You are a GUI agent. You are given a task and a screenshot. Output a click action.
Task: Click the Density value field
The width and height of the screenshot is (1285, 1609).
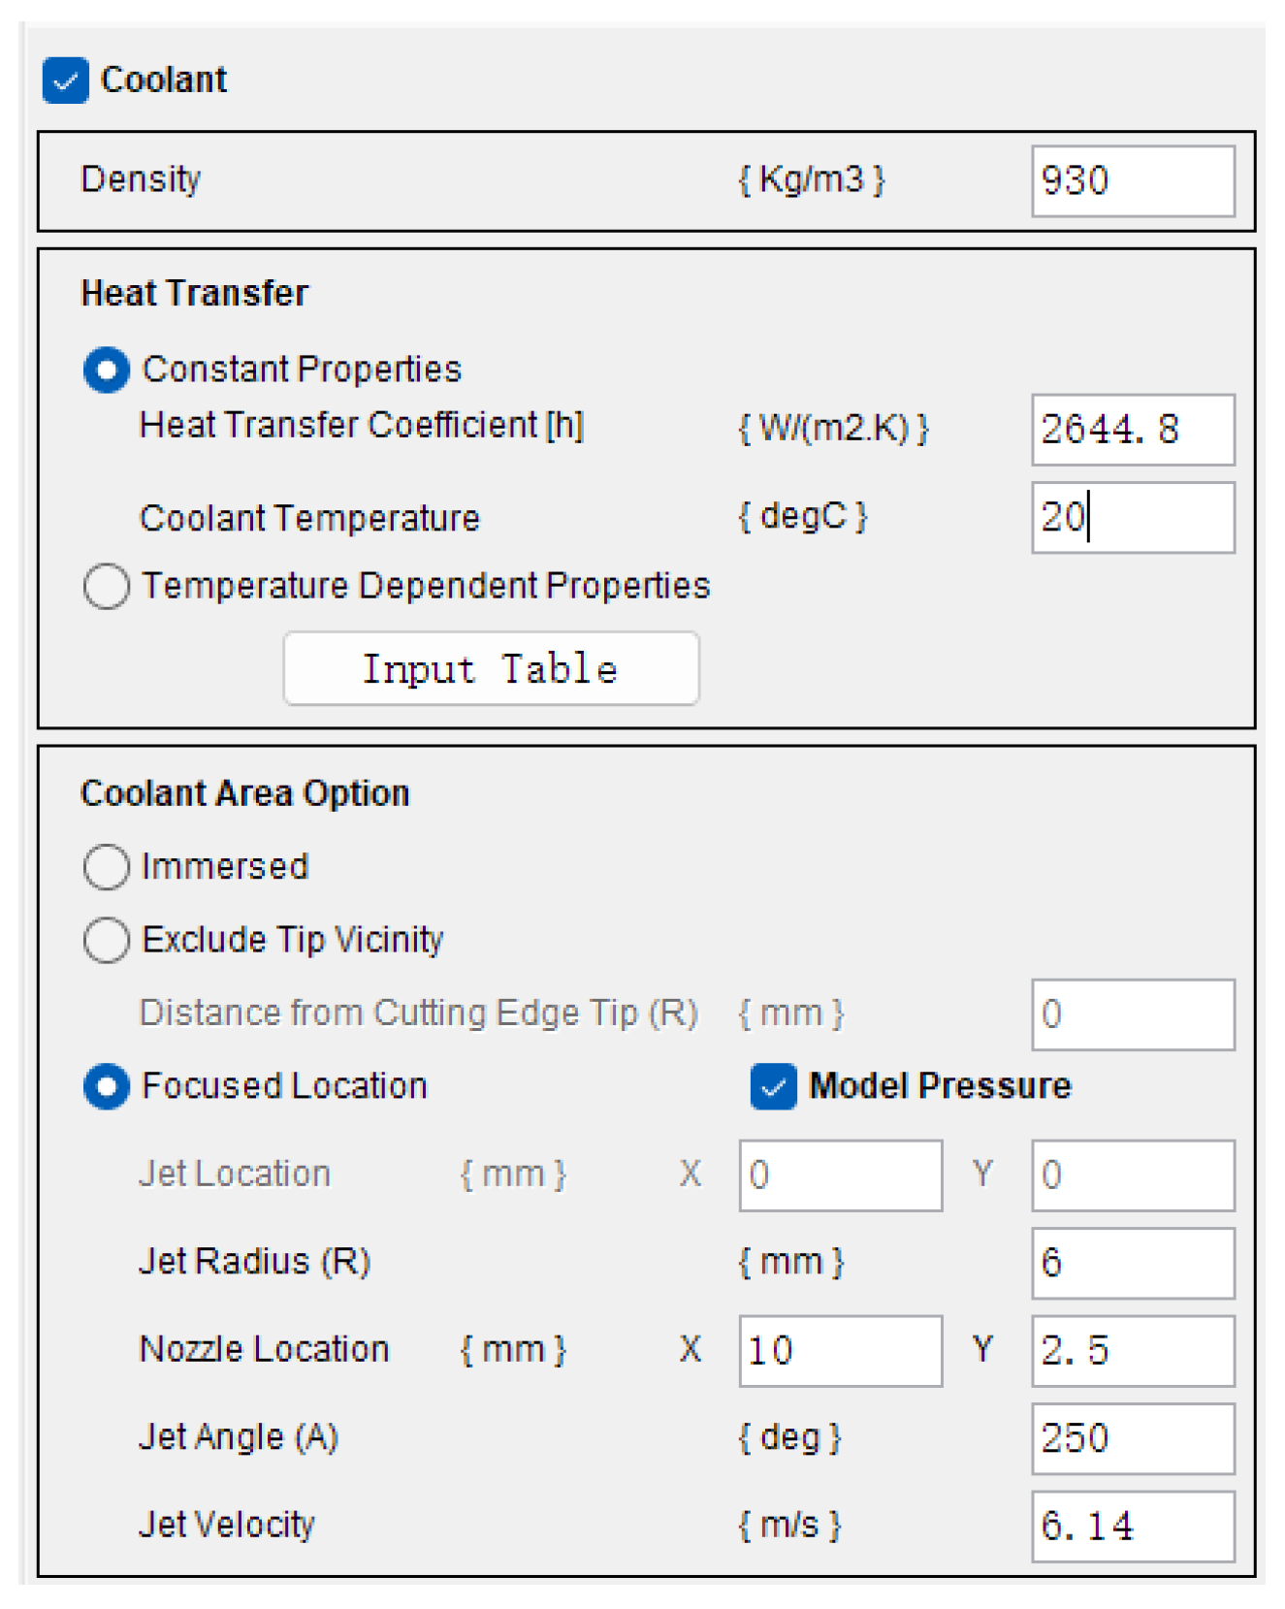point(1132,181)
